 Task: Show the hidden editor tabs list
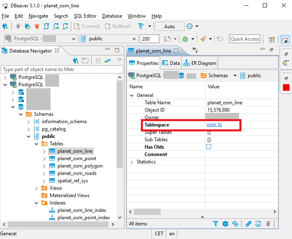click(x=195, y=50)
